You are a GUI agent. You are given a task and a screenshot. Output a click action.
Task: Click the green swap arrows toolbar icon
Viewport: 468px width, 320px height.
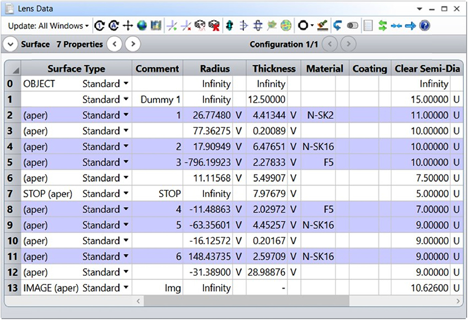(x=382, y=26)
